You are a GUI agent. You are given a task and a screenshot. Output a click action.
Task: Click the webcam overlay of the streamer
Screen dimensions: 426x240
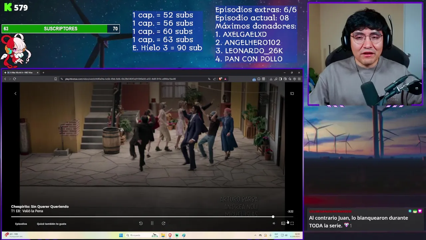pos(365,54)
